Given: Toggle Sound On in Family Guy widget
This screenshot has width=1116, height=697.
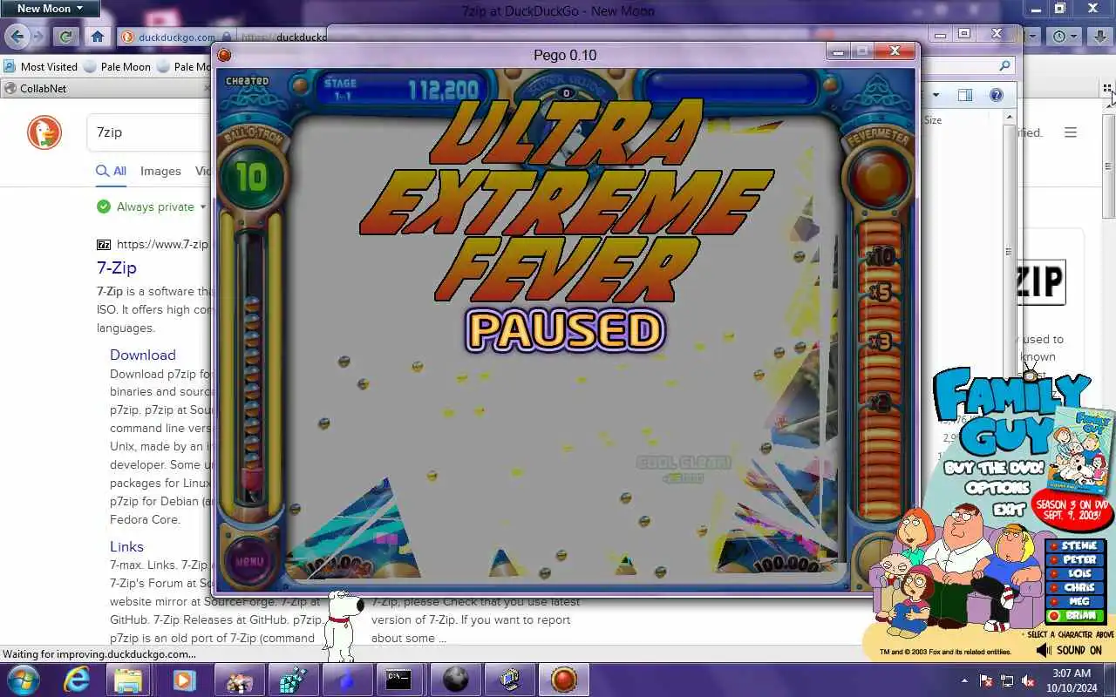Looking at the screenshot, I should pos(1070,650).
